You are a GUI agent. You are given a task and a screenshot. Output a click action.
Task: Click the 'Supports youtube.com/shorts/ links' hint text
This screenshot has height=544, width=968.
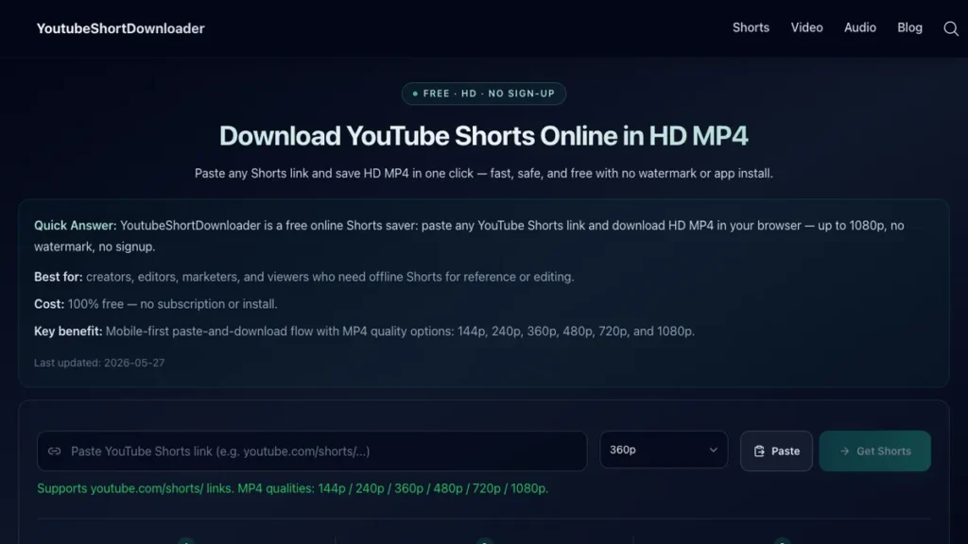[293, 488]
